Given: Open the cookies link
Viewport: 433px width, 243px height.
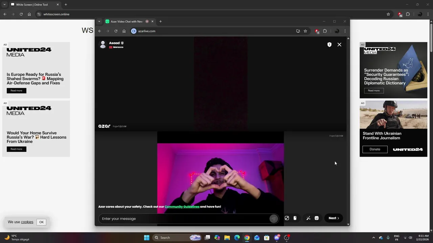Looking at the screenshot, I should pyautogui.click(x=27, y=222).
